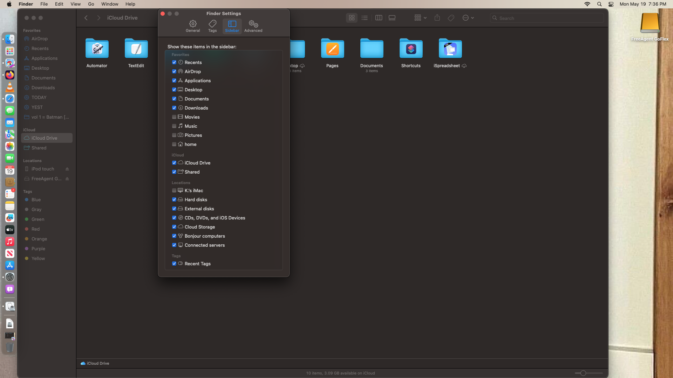Open the Group By dropdown in toolbar
673x378 pixels.
click(420, 18)
